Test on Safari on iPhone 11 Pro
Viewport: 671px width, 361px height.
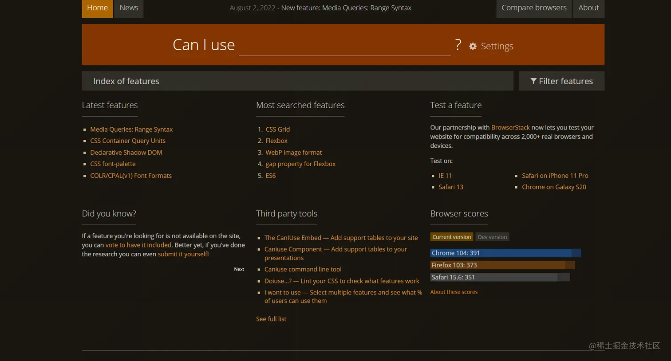coord(555,176)
